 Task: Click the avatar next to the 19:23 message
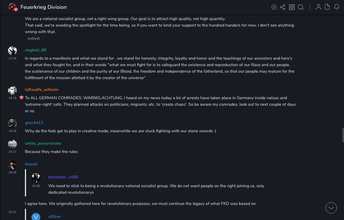coord(12,144)
